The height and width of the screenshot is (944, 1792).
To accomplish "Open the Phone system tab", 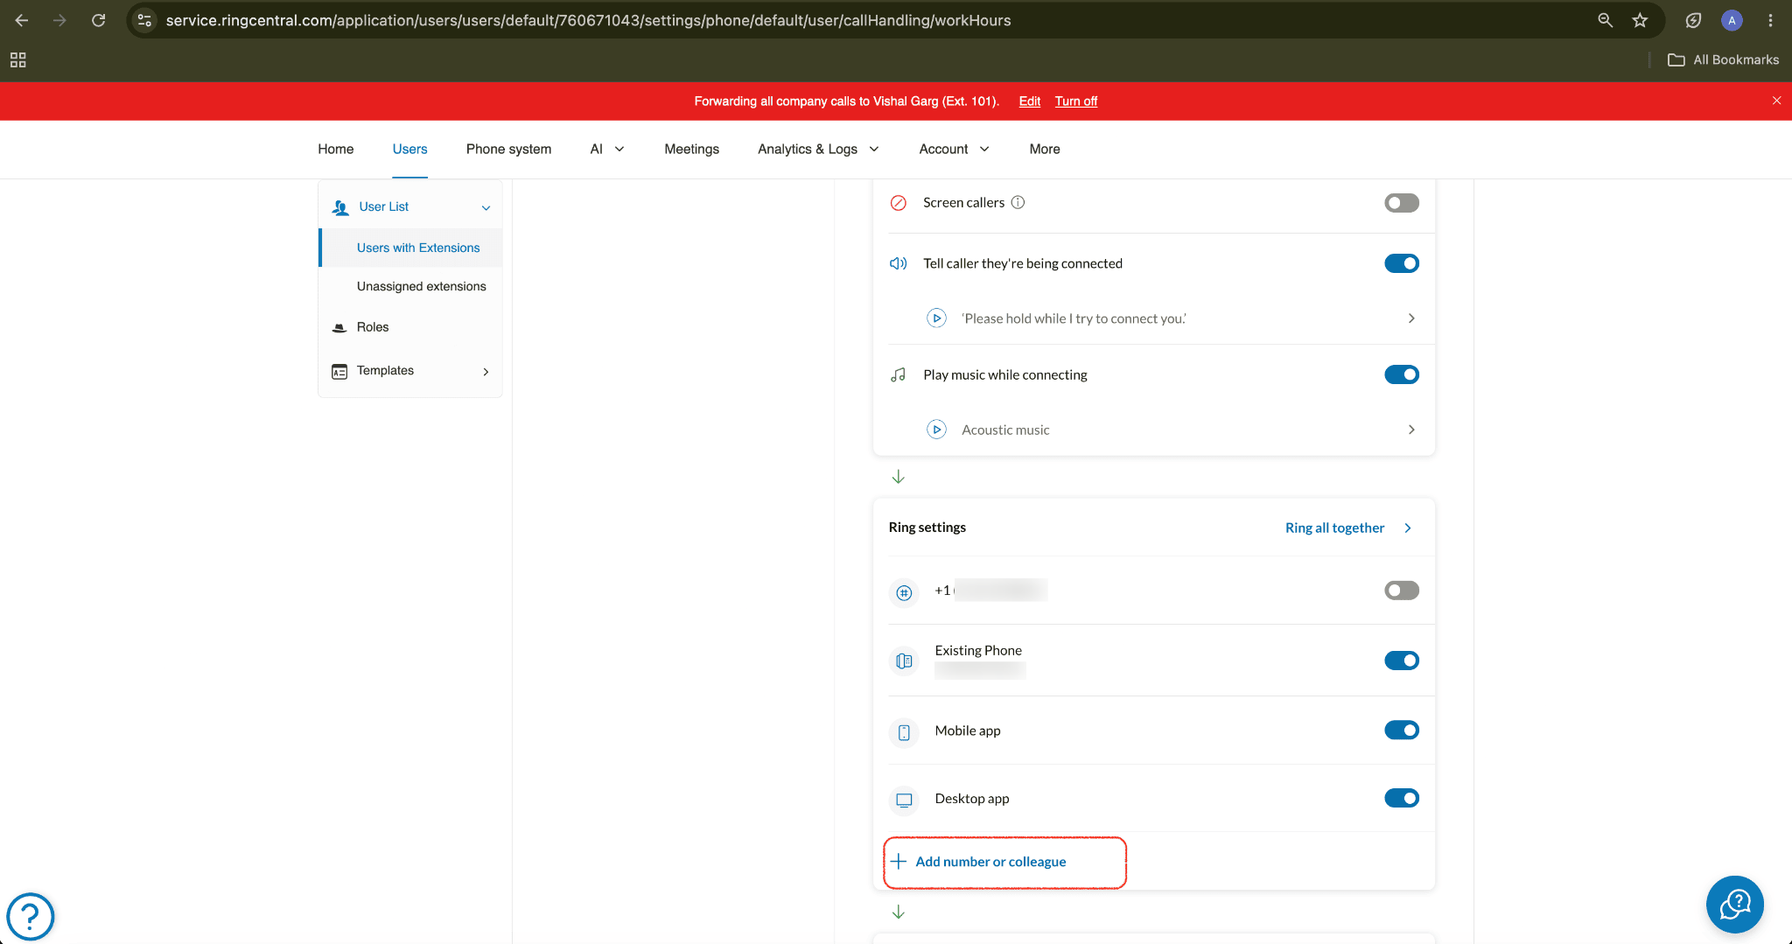I will (508, 149).
